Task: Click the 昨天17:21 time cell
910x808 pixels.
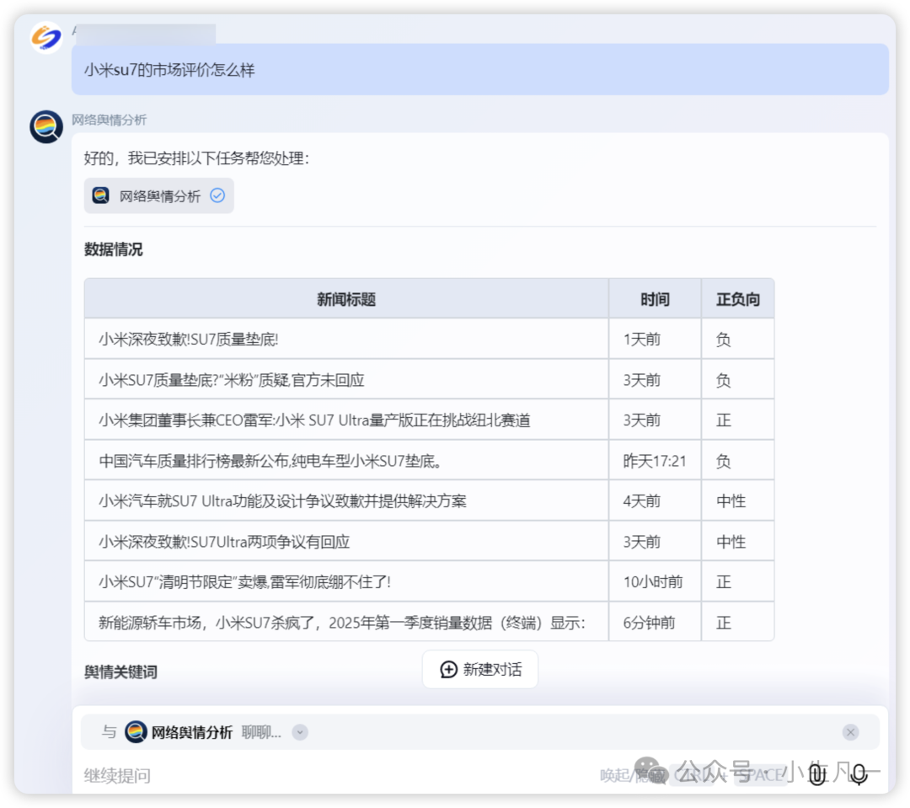Action: pyautogui.click(x=654, y=461)
